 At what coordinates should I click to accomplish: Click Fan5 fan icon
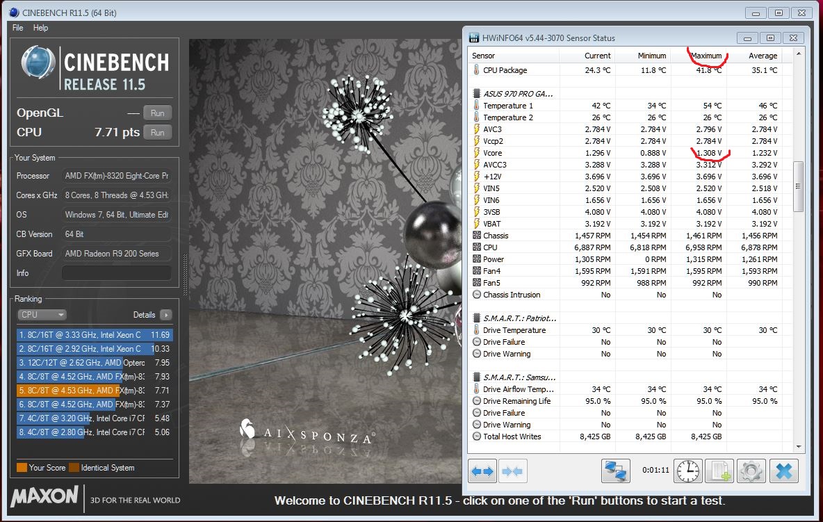point(477,283)
